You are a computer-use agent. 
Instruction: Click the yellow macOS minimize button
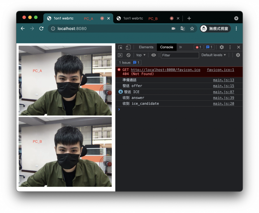(30, 17)
